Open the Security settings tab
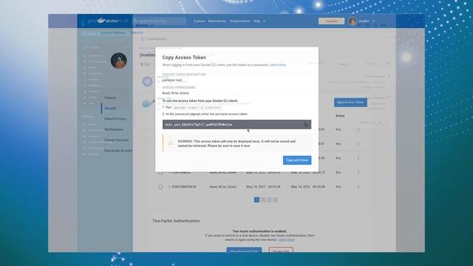This screenshot has height=266, width=473. tap(110, 109)
